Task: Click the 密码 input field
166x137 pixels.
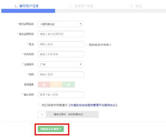Action: 61,74
